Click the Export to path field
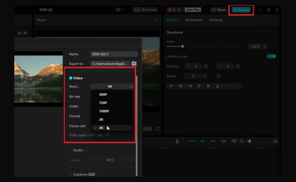The width and height of the screenshot is (296, 182). point(110,64)
